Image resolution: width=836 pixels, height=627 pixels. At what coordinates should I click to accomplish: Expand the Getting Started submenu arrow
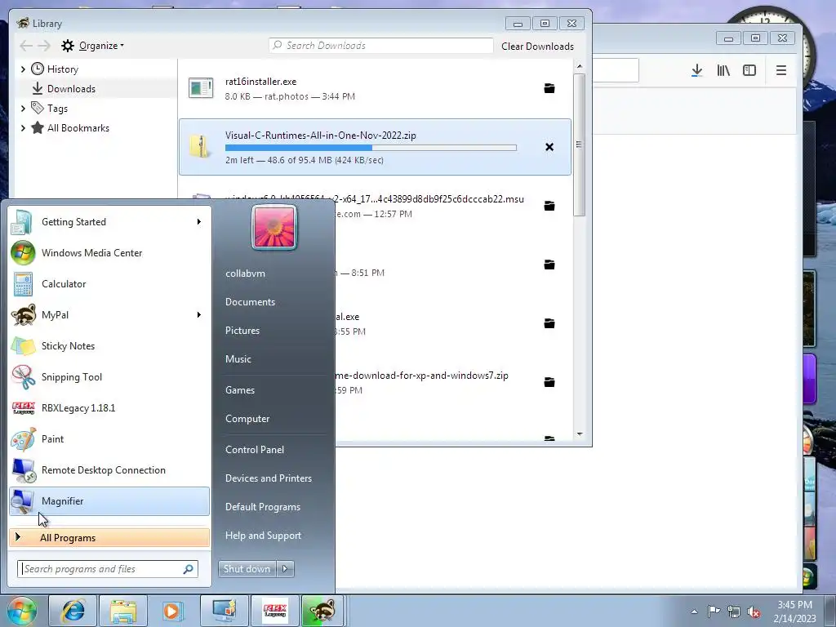click(199, 222)
